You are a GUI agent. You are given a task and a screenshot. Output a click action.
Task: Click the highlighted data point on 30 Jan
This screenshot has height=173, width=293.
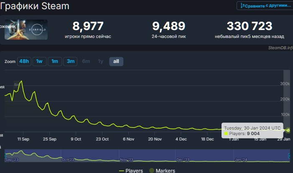(288, 130)
